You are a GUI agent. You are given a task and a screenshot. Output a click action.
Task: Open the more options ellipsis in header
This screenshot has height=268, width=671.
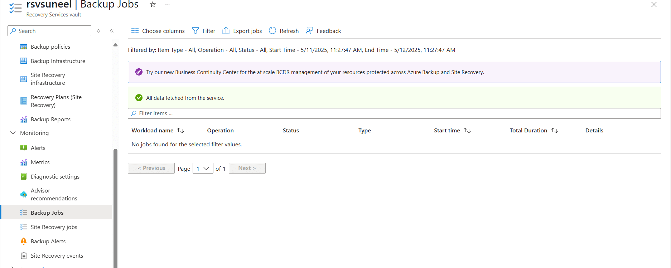tap(167, 4)
